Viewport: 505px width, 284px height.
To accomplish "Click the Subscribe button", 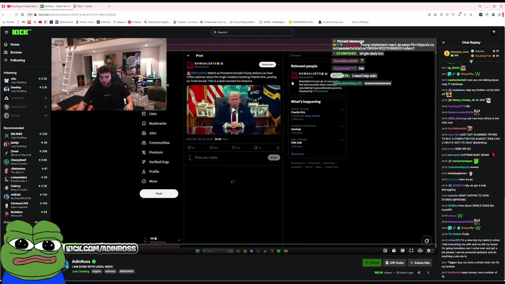I will click(420, 263).
